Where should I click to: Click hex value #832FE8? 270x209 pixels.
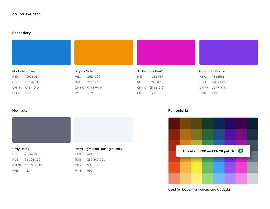tap(218, 77)
